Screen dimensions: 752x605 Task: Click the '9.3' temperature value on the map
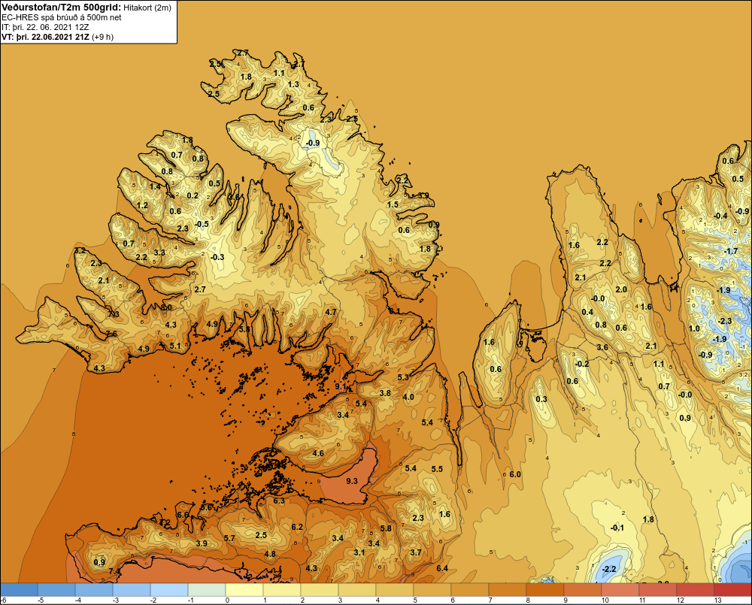tap(351, 481)
